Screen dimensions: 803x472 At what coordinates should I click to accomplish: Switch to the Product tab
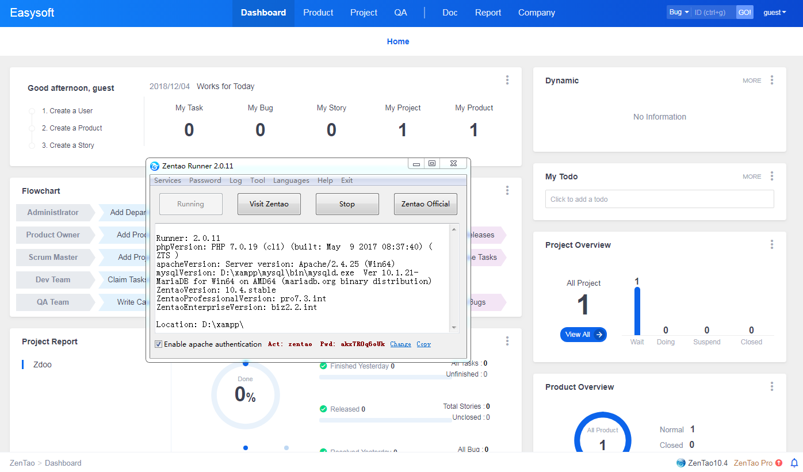[x=318, y=13]
